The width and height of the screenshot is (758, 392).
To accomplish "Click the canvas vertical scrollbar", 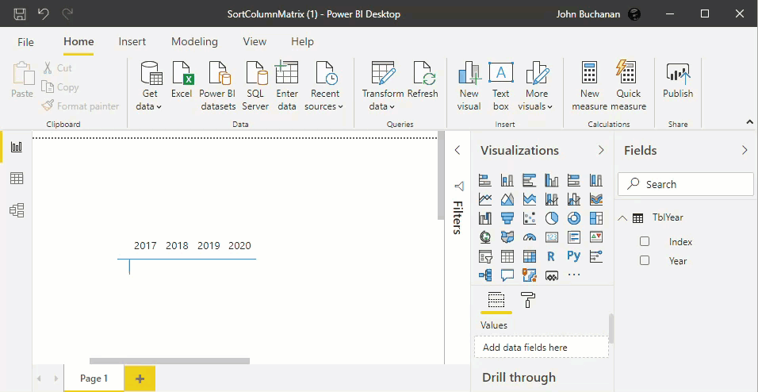I will 440,176.
